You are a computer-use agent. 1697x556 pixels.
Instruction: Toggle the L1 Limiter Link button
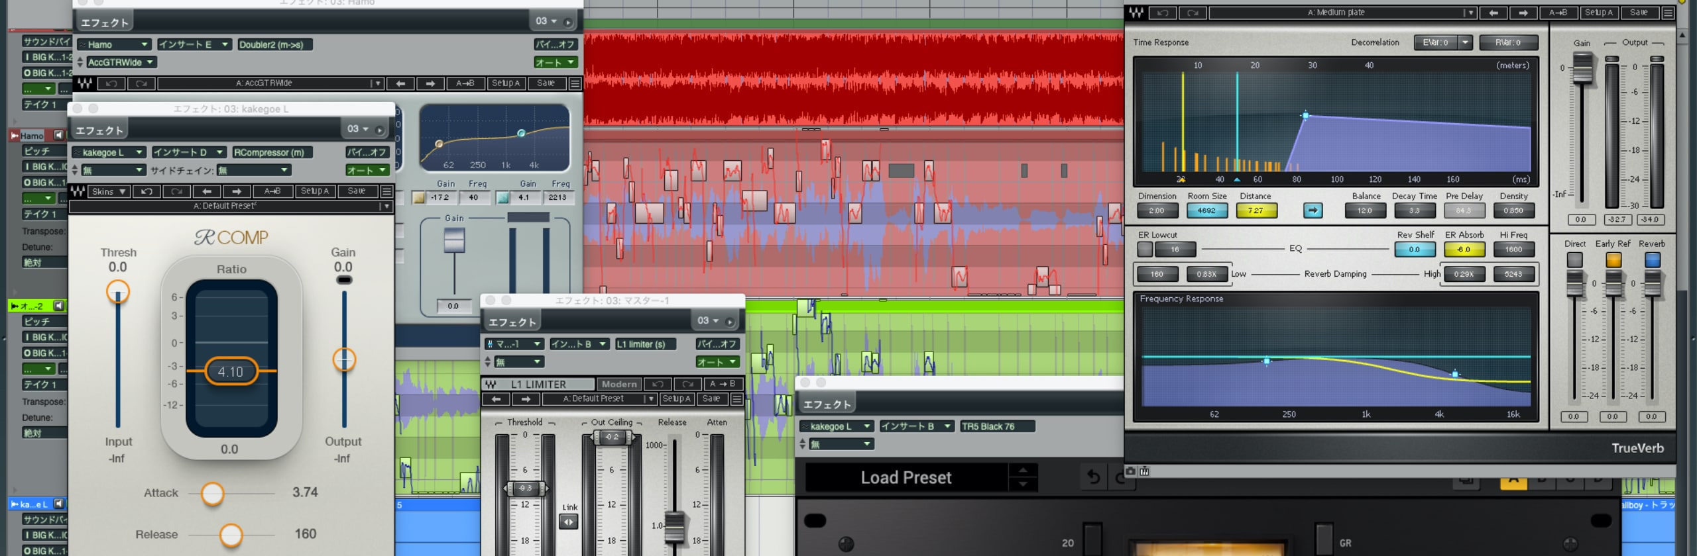click(569, 522)
